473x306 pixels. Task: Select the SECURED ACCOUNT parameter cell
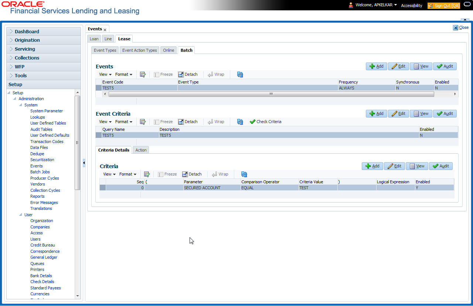[x=212, y=188]
